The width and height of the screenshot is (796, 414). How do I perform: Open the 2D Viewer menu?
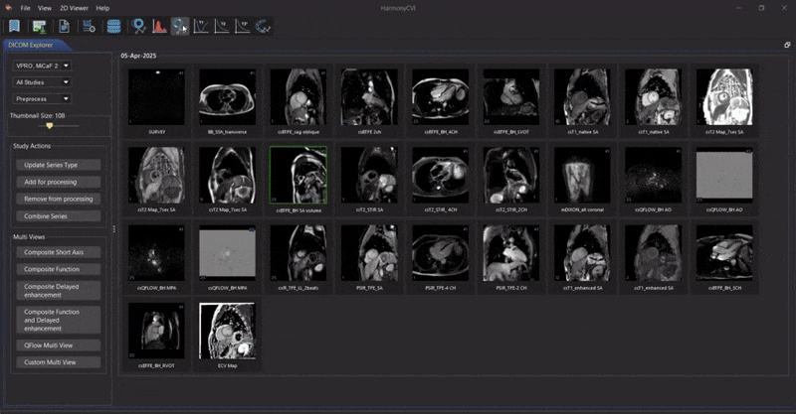(x=74, y=8)
